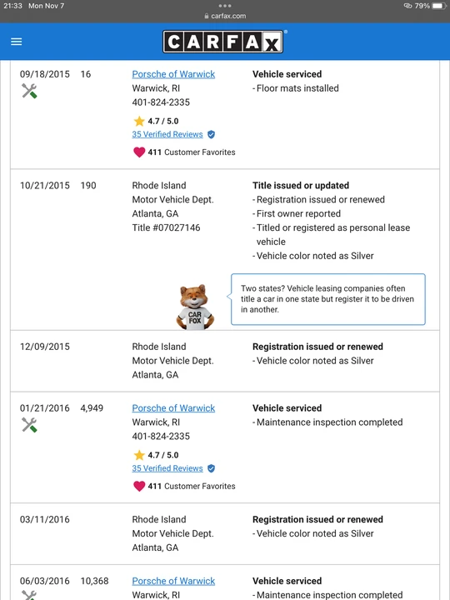Tap the wrench icon under 01/21/2016
Image resolution: width=450 pixels, height=600 pixels.
[x=29, y=425]
